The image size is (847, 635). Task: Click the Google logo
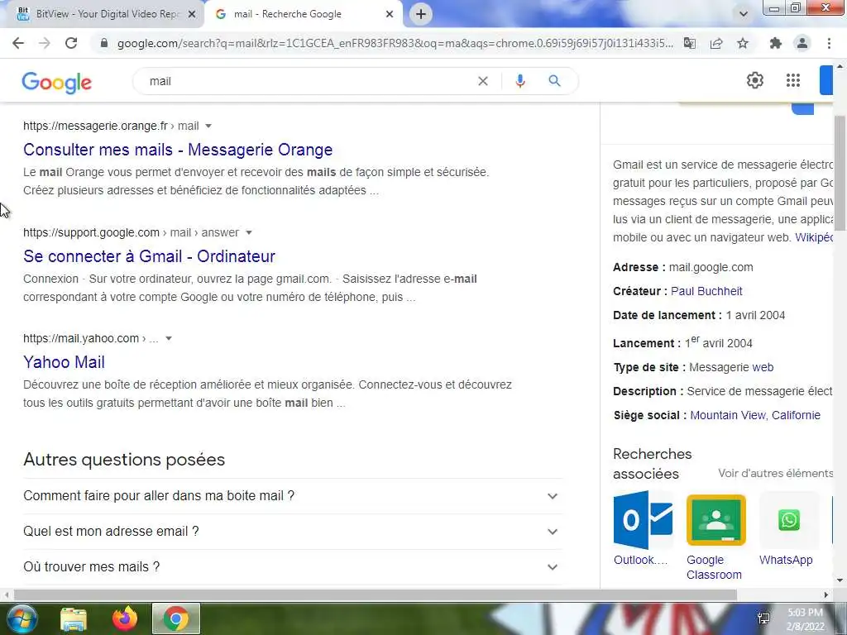click(57, 82)
